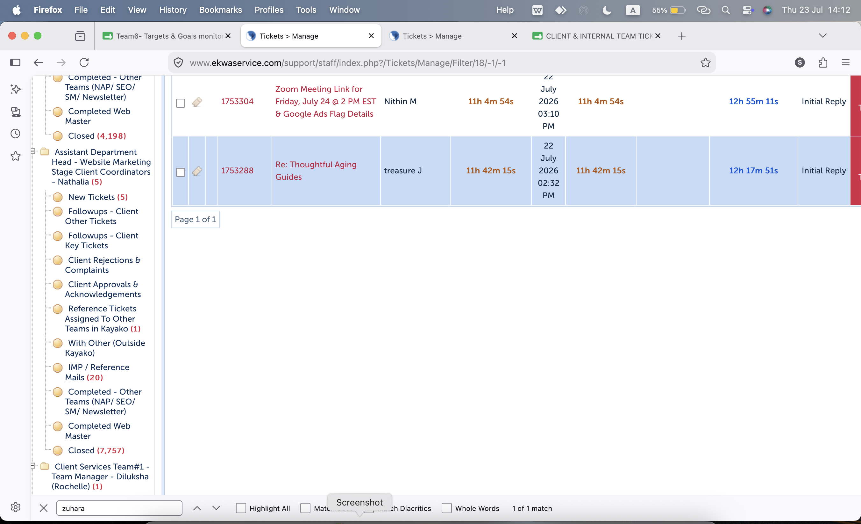Screen dimensions: 861x524
Task: Open sidebar settings gear
Action: point(15,507)
